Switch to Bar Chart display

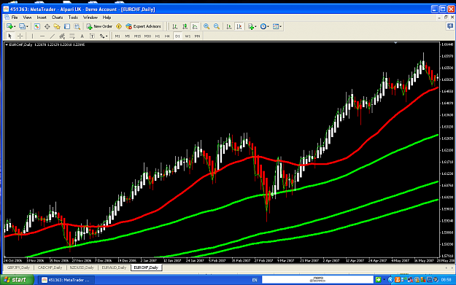tap(175, 26)
